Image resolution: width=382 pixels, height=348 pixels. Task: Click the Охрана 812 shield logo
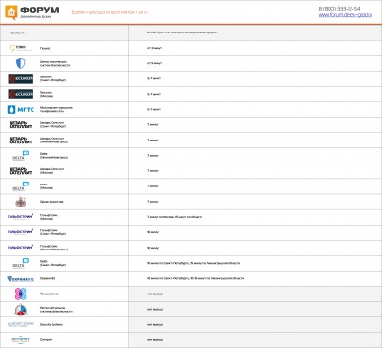(x=21, y=279)
